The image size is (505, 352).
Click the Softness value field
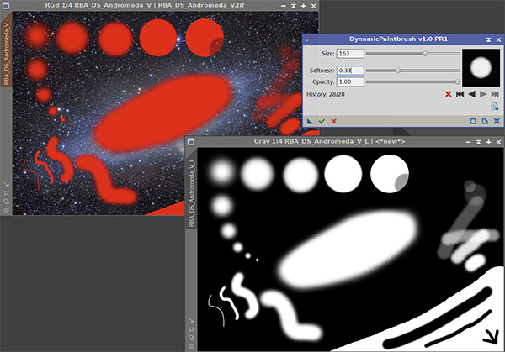coord(349,71)
